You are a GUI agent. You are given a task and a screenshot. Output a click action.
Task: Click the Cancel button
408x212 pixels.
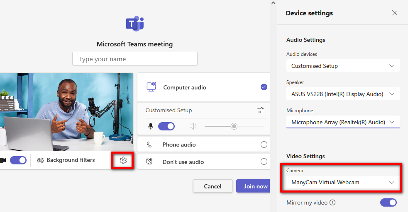(213, 186)
